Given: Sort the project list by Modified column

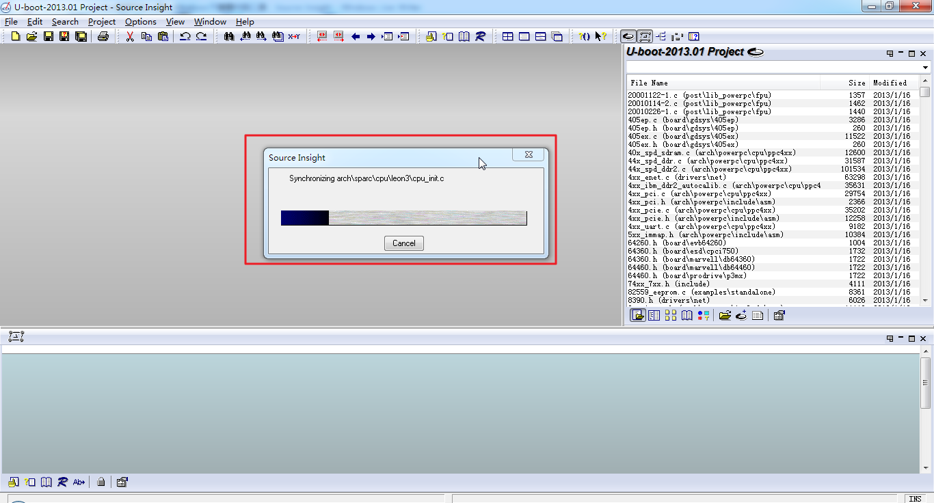Looking at the screenshot, I should (x=893, y=83).
